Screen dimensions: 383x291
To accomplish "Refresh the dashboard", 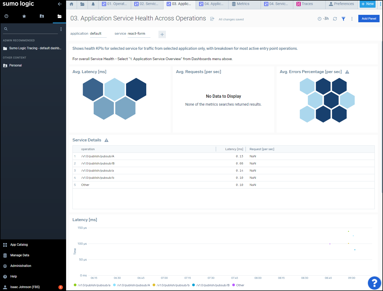I will (335, 19).
